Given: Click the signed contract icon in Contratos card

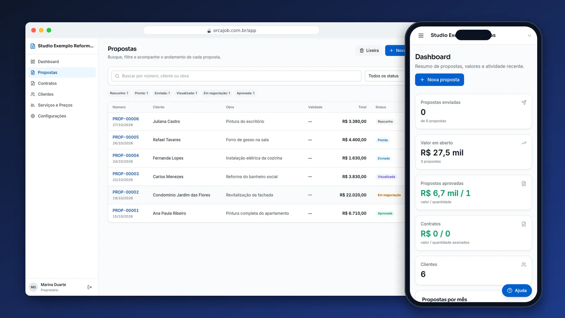Looking at the screenshot, I should click(x=524, y=224).
